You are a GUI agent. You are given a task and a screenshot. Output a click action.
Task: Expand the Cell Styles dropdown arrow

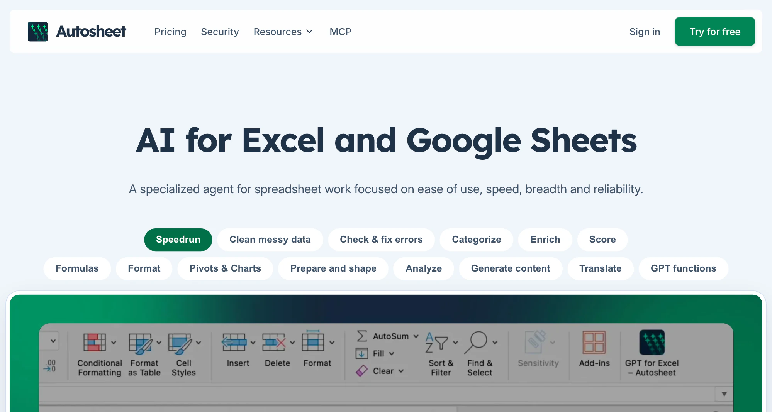(199, 343)
